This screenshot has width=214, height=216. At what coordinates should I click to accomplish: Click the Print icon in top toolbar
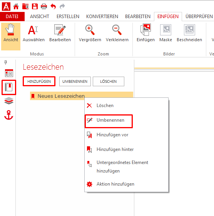click(x=44, y=7)
